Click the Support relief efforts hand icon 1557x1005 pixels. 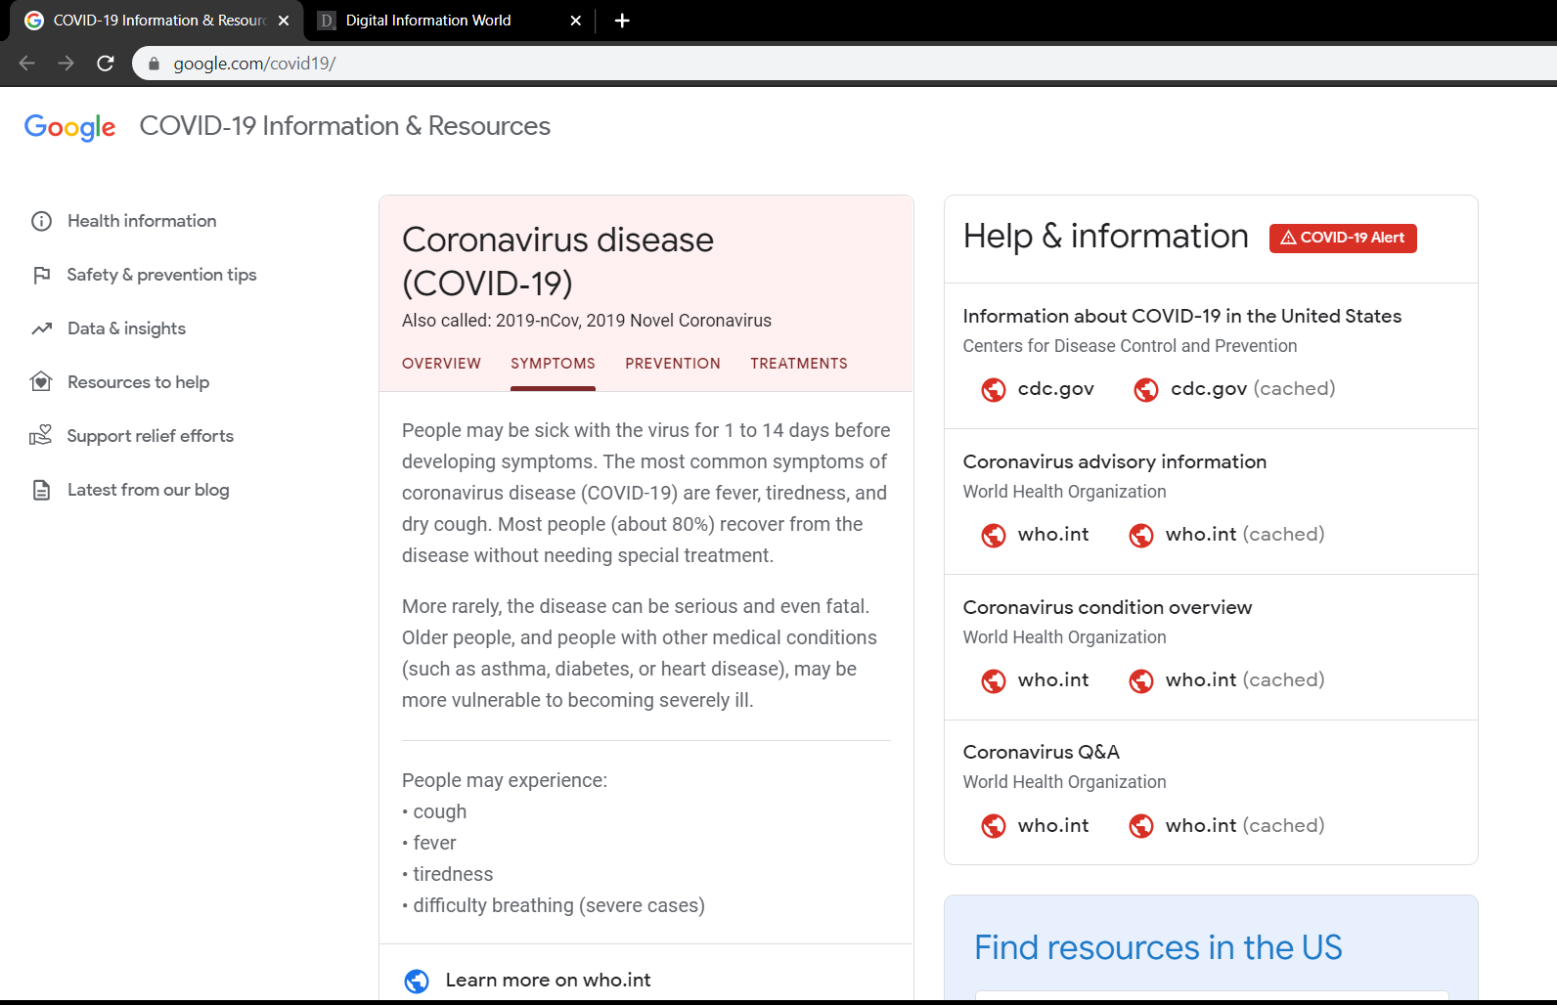(41, 435)
